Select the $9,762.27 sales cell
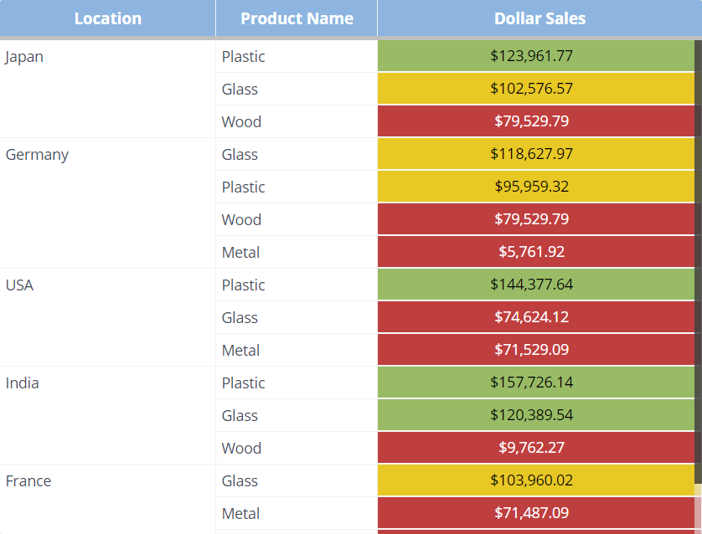 coord(536,448)
